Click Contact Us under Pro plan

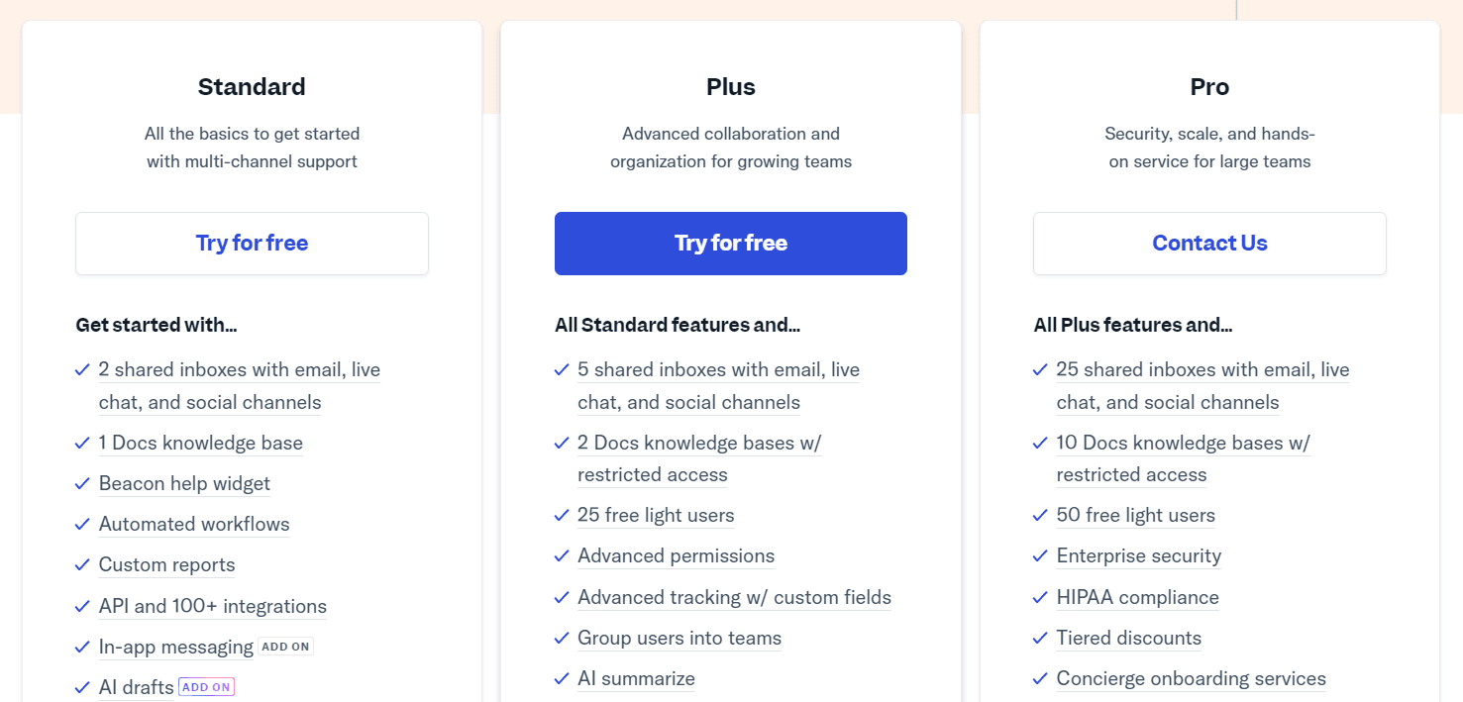(1209, 243)
